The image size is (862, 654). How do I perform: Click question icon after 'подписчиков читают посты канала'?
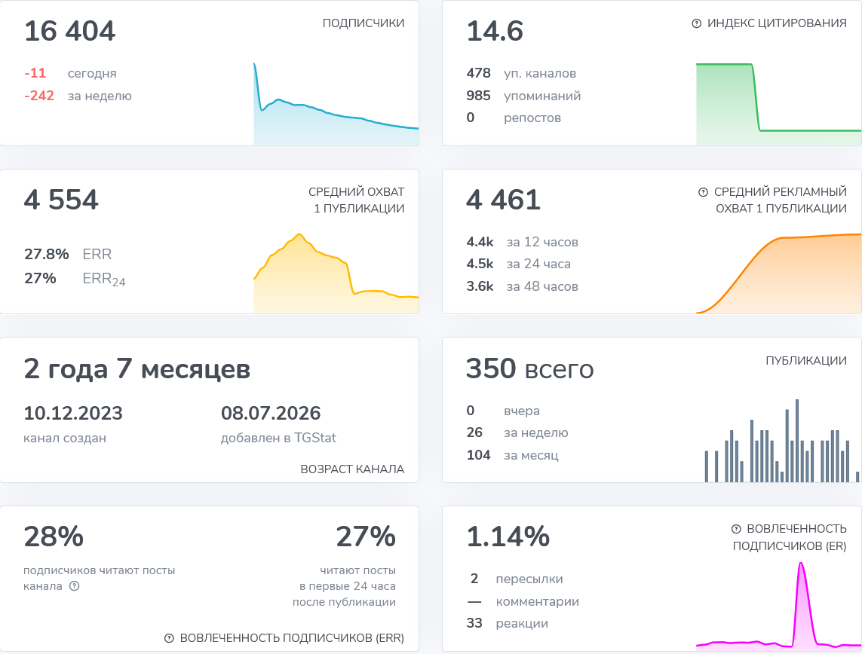pyautogui.click(x=74, y=586)
